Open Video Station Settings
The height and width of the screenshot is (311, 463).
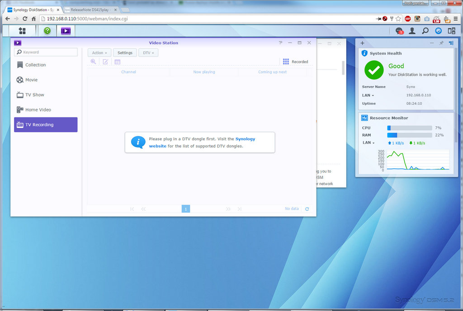click(125, 53)
